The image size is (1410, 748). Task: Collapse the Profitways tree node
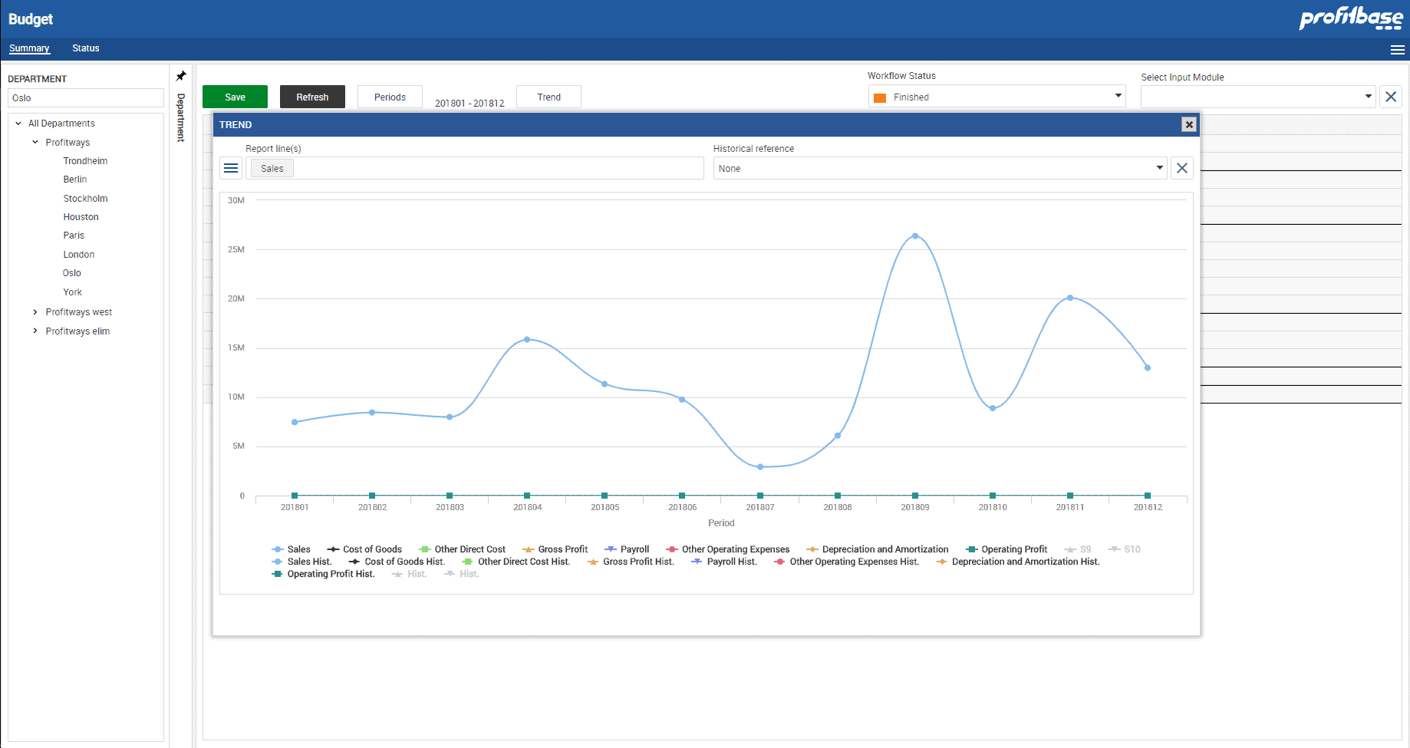click(x=34, y=142)
